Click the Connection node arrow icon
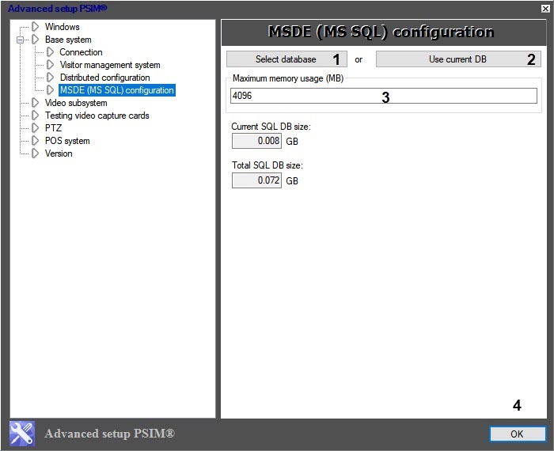The width and height of the screenshot is (554, 451). point(50,52)
